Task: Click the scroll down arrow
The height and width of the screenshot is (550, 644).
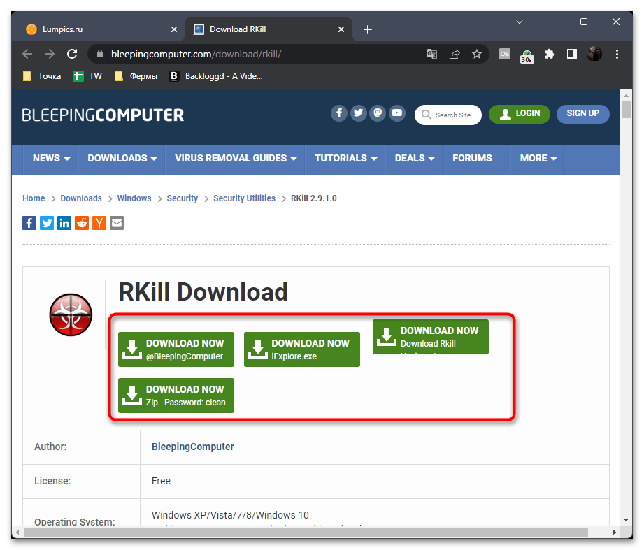Action: (x=626, y=520)
